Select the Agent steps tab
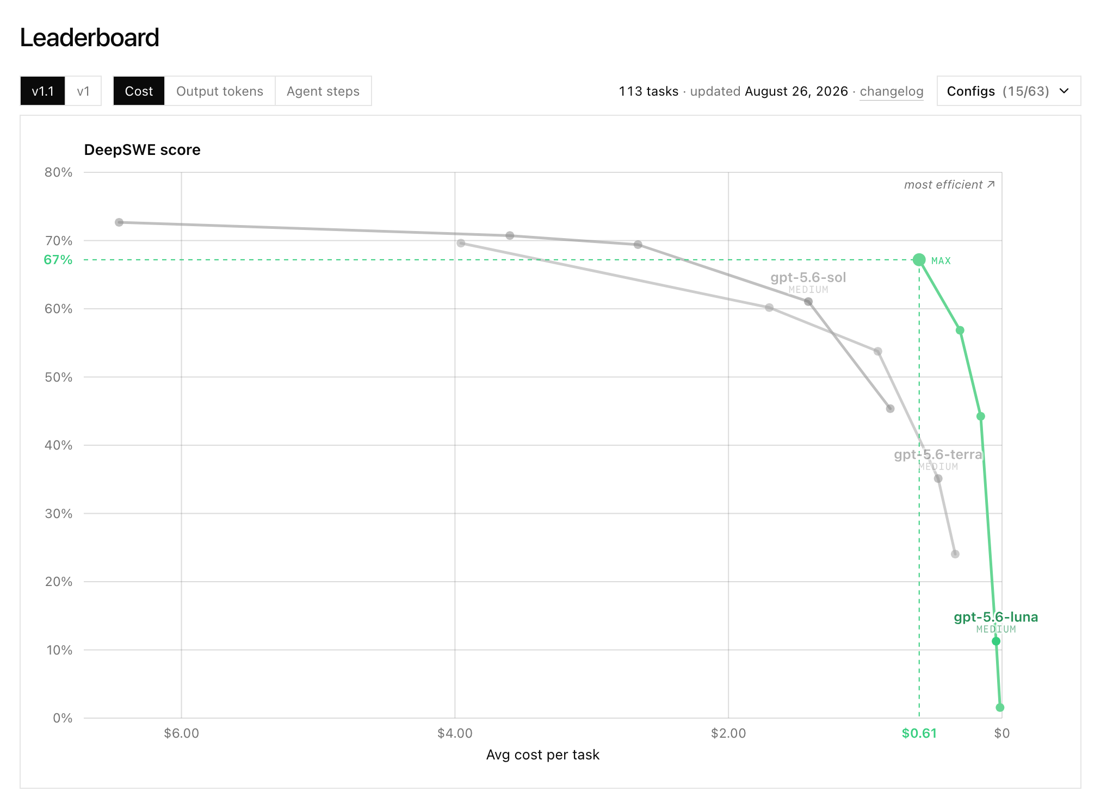 pos(323,91)
